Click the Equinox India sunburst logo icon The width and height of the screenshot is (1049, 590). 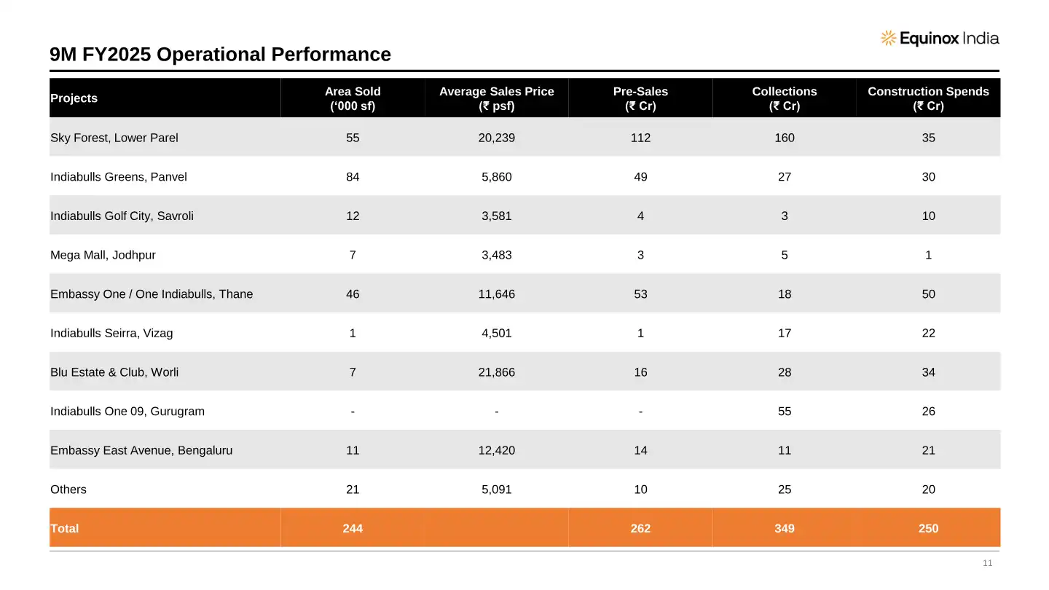(x=888, y=39)
